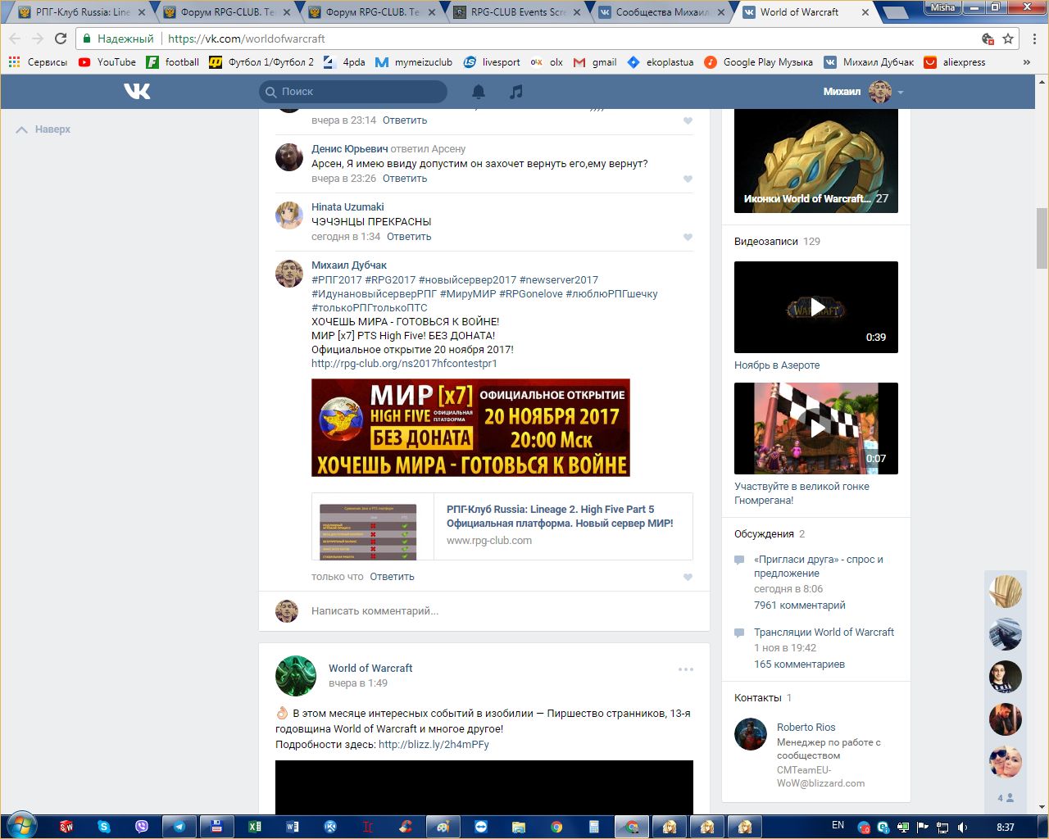Open YouTube bookmark
The image size is (1049, 839).
107,62
